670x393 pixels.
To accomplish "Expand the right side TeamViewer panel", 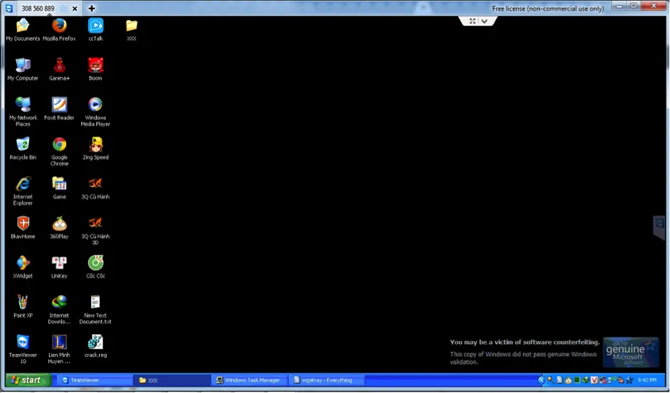I will coord(659,227).
